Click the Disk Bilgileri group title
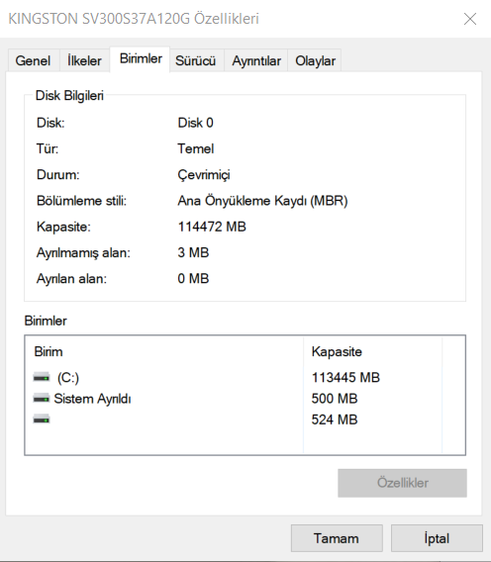491x562 pixels. coord(69,96)
